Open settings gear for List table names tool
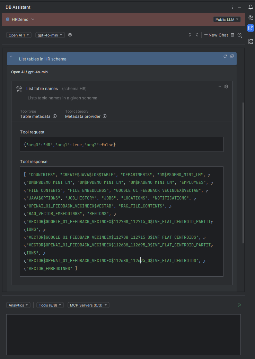The image size is (255, 359). pyautogui.click(x=226, y=87)
